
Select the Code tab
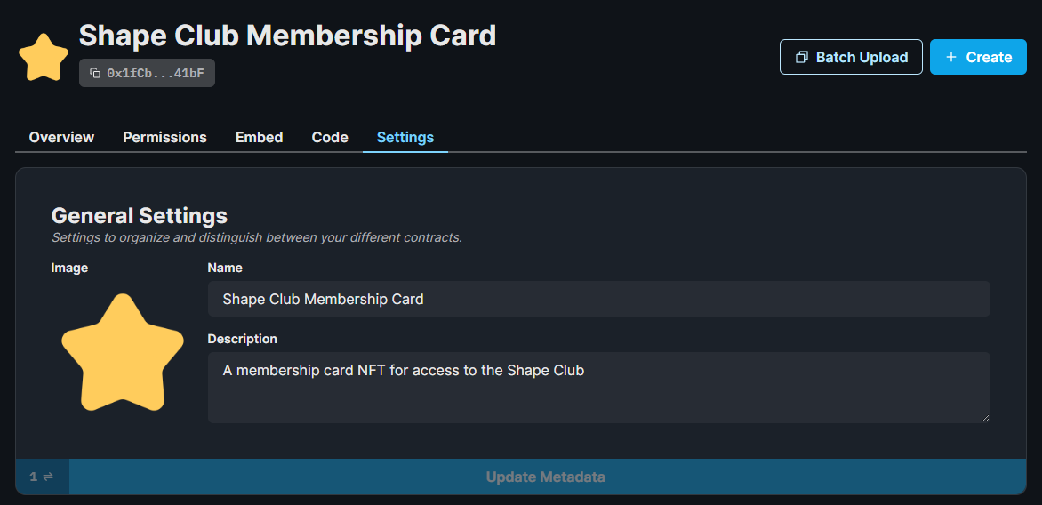[330, 137]
